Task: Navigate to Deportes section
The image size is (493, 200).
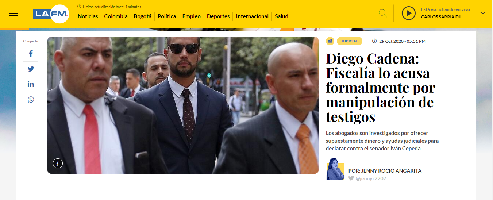Action: [218, 16]
